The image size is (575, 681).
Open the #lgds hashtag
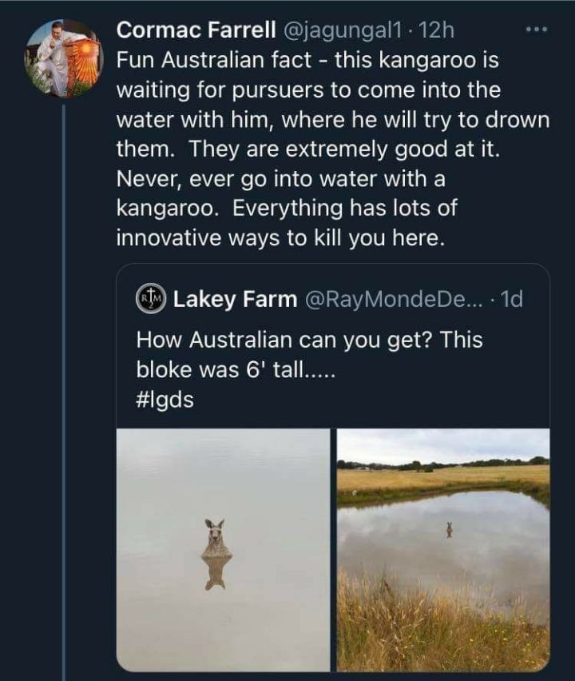[165, 400]
